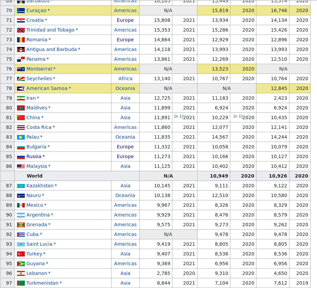Open the Lebanon country link

pos(37,273)
